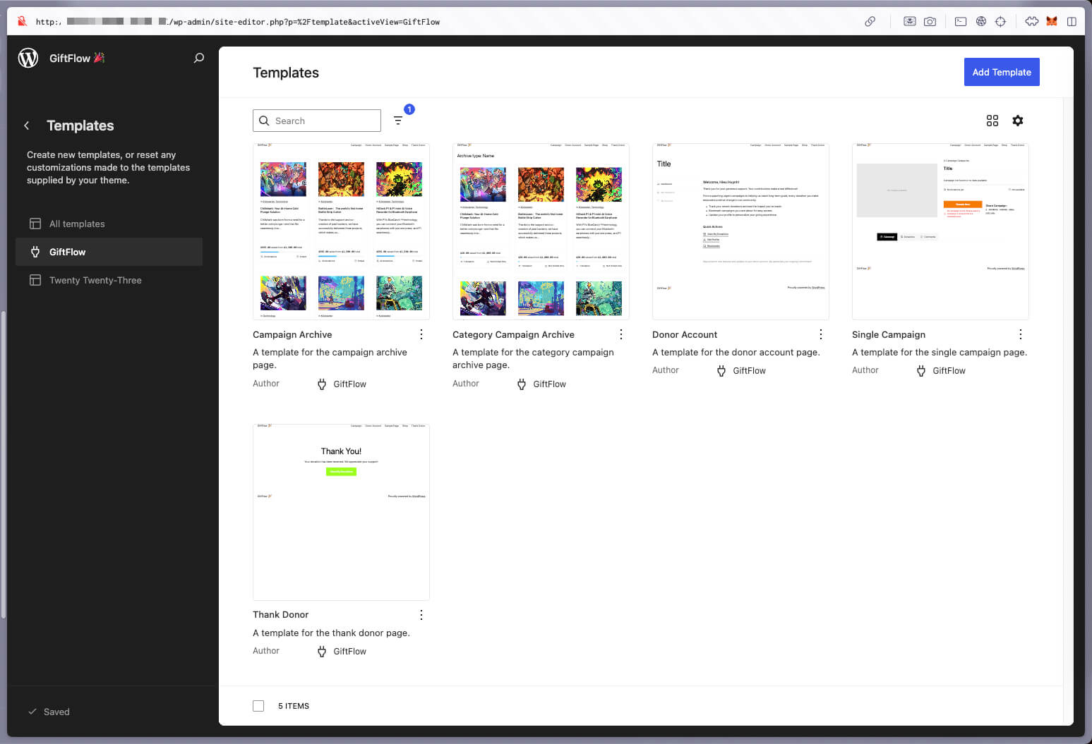This screenshot has width=1092, height=744.
Task: Open the Thank Donor template link
Action: click(x=280, y=614)
